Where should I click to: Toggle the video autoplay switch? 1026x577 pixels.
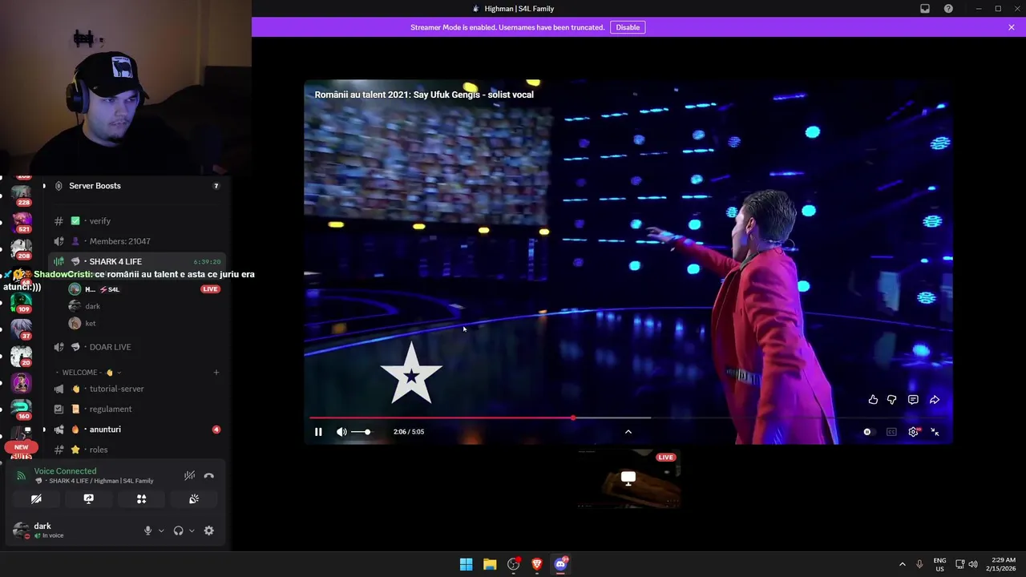tap(867, 432)
